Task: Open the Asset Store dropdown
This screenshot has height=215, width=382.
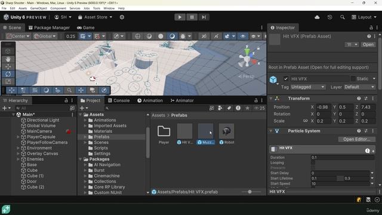Action: pos(95,17)
